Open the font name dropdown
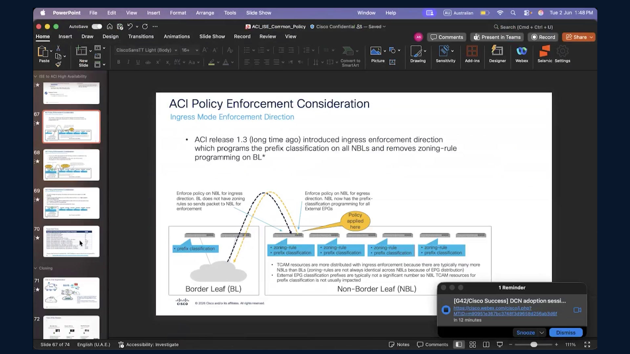This screenshot has height=354, width=630. [176, 50]
